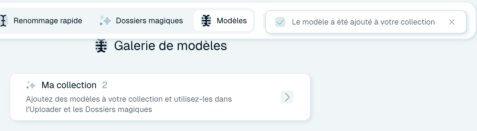Screen dimensions: 477x131
Task: Click the Renommage rapide cursor icon
Action: (4, 21)
